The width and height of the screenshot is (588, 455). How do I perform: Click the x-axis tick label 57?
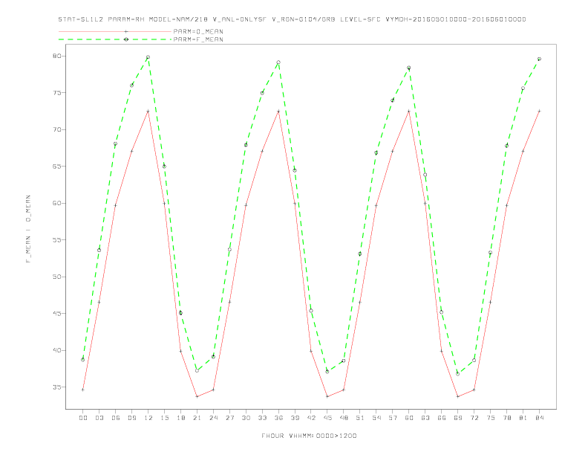tap(393, 418)
